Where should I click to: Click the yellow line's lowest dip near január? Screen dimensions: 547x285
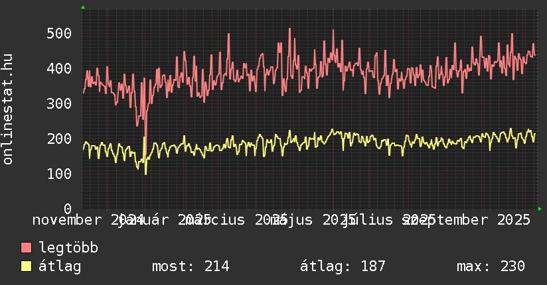[146, 174]
